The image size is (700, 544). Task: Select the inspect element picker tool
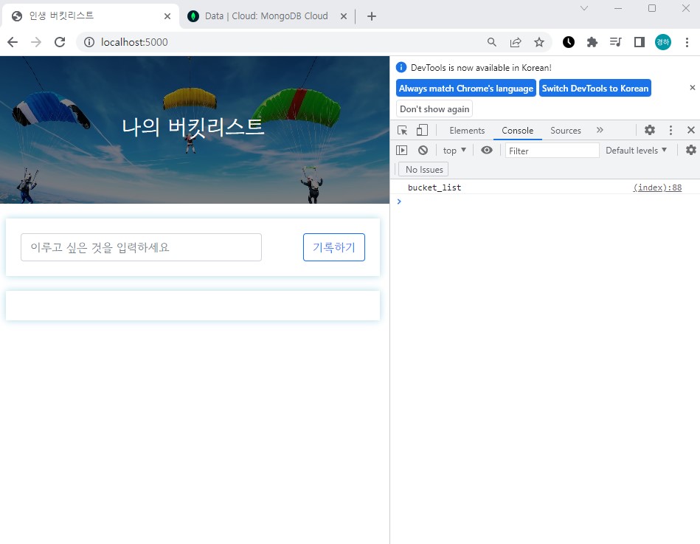point(402,130)
